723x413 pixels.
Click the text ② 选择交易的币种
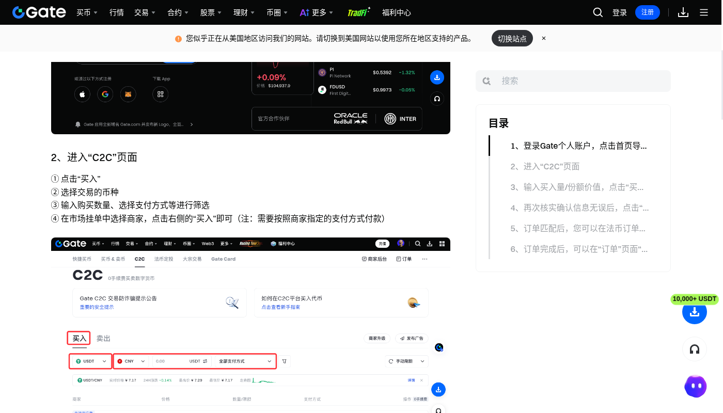[x=85, y=192]
